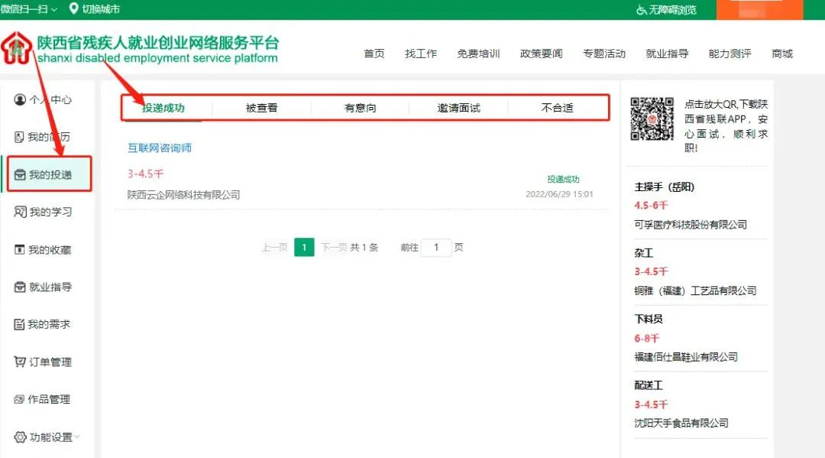Select 我的简历 in the sidebar
This screenshot has width=825, height=458.
[42, 136]
